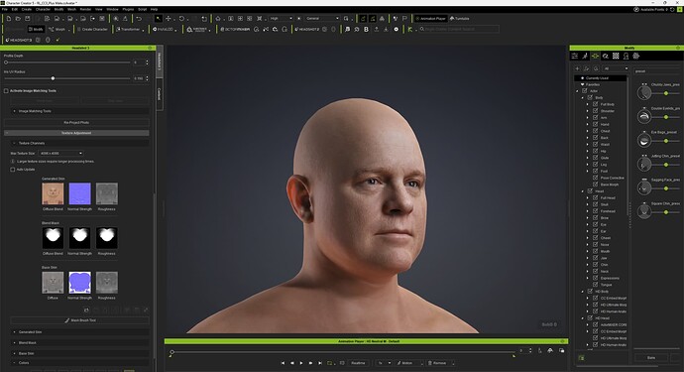Click the InstaLOD toolbar icon

coord(163,29)
